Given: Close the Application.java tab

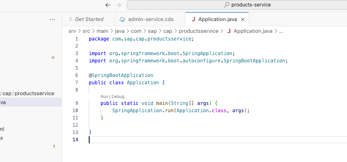Looking at the screenshot, I should pyautogui.click(x=243, y=19).
